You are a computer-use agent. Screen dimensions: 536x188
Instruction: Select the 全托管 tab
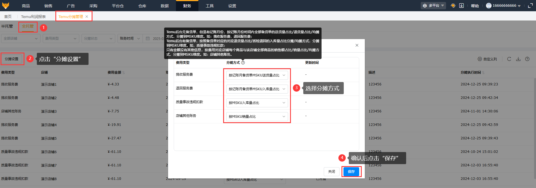pos(28,26)
